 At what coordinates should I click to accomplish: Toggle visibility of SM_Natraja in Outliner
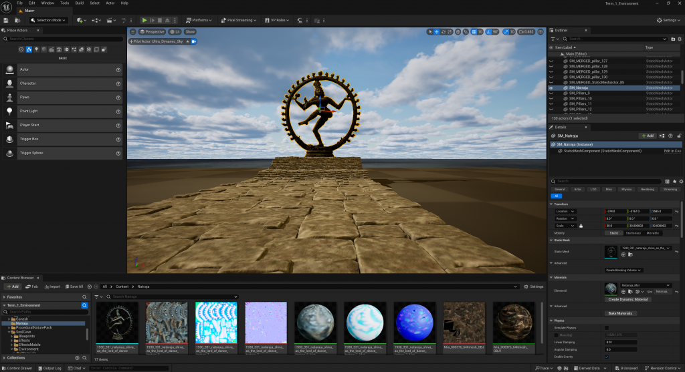(551, 87)
